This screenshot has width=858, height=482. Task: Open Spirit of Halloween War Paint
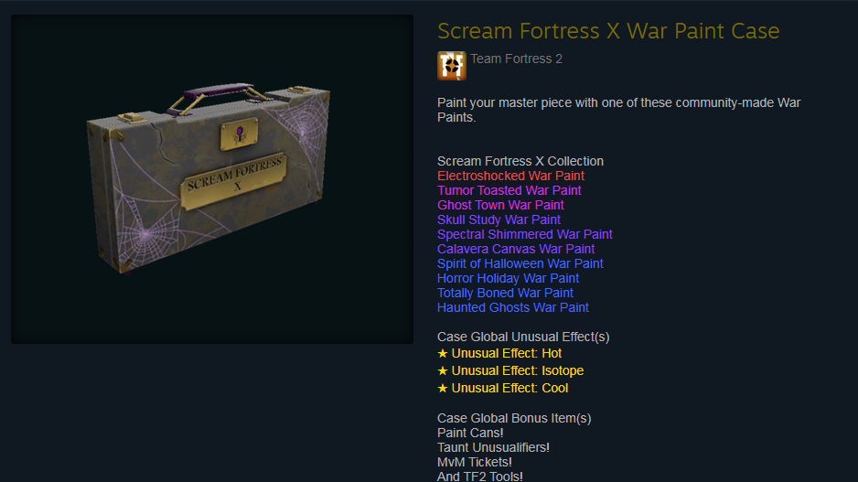click(x=520, y=263)
